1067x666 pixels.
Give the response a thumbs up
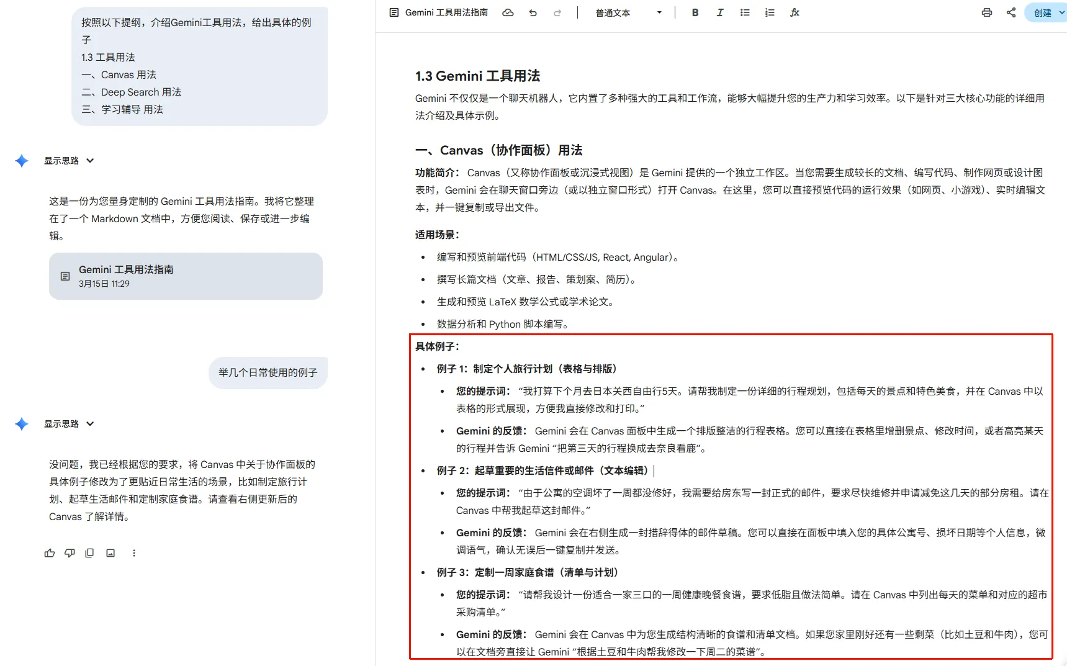click(50, 553)
